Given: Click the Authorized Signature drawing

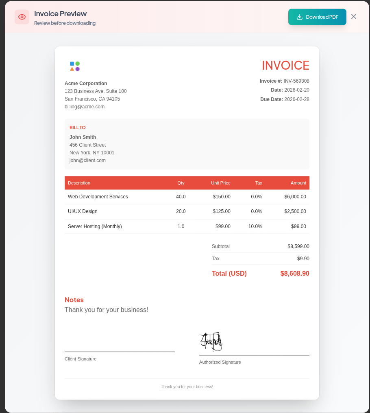Looking at the screenshot, I should (211, 341).
